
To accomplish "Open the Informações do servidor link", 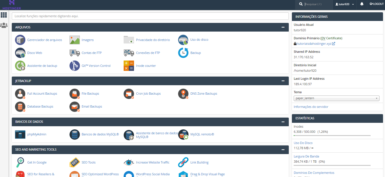I will tap(311, 106).
